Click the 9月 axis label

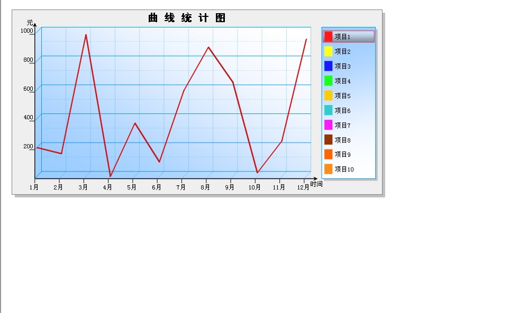(230, 187)
